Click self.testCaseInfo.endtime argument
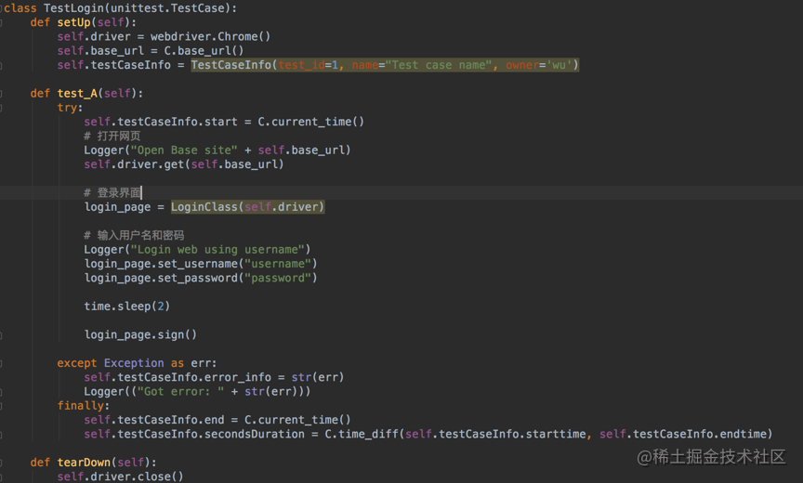Viewport: 803px width, 483px height. (x=683, y=434)
